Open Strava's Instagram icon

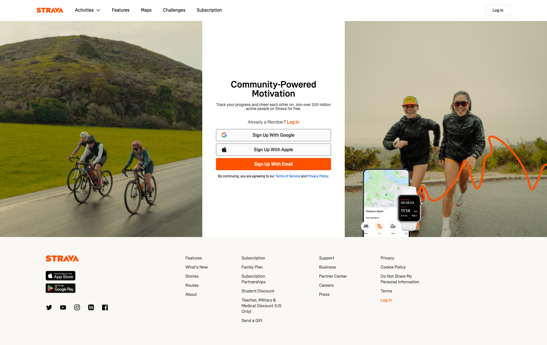point(77,307)
